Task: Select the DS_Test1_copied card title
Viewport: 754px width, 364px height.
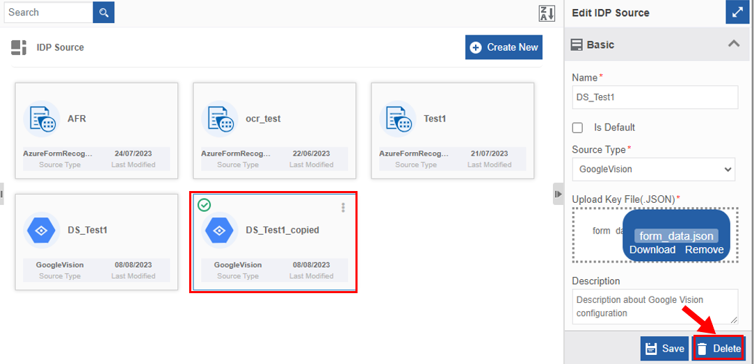Action: click(282, 230)
